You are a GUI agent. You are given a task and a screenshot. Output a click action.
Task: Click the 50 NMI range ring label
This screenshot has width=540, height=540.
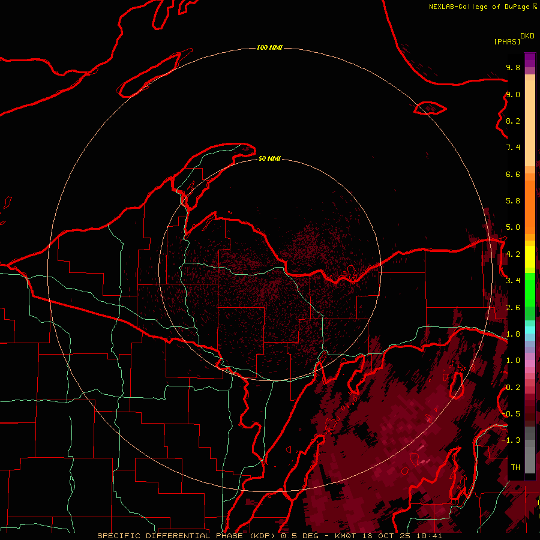click(x=269, y=158)
